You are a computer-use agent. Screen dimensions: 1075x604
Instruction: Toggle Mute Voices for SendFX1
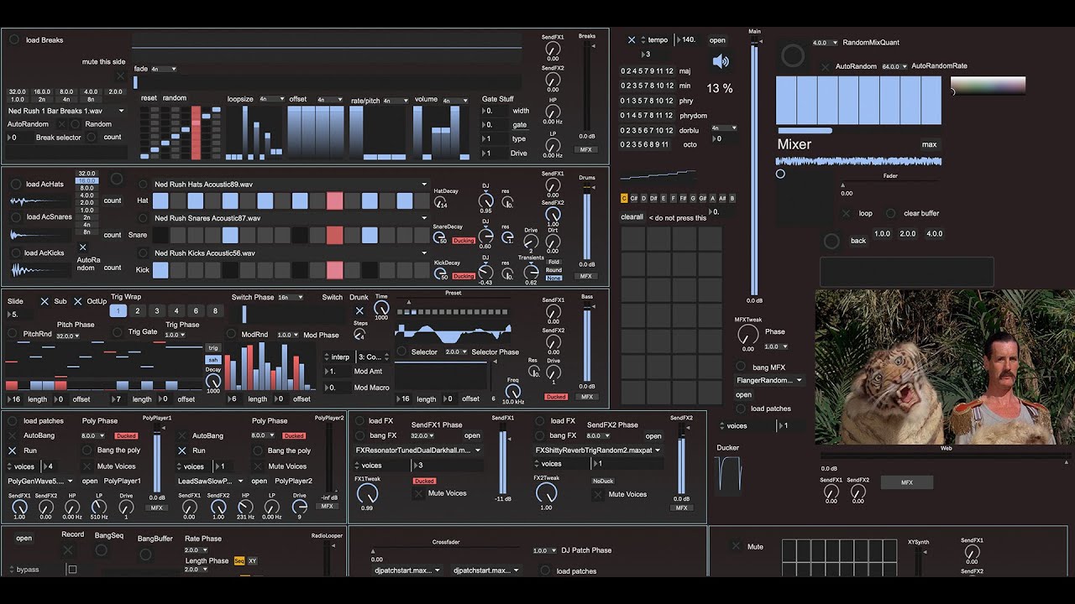pos(418,493)
